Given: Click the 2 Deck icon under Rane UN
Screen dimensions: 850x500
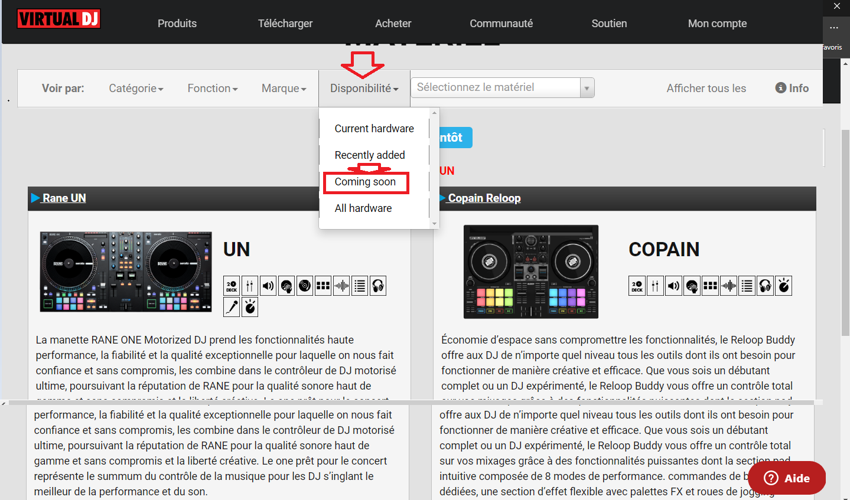Looking at the screenshot, I should (232, 286).
